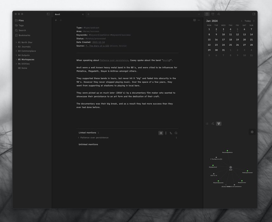272x222 pixels.
Task: Toggle the right sidebar panel icon
Action: 254,14
